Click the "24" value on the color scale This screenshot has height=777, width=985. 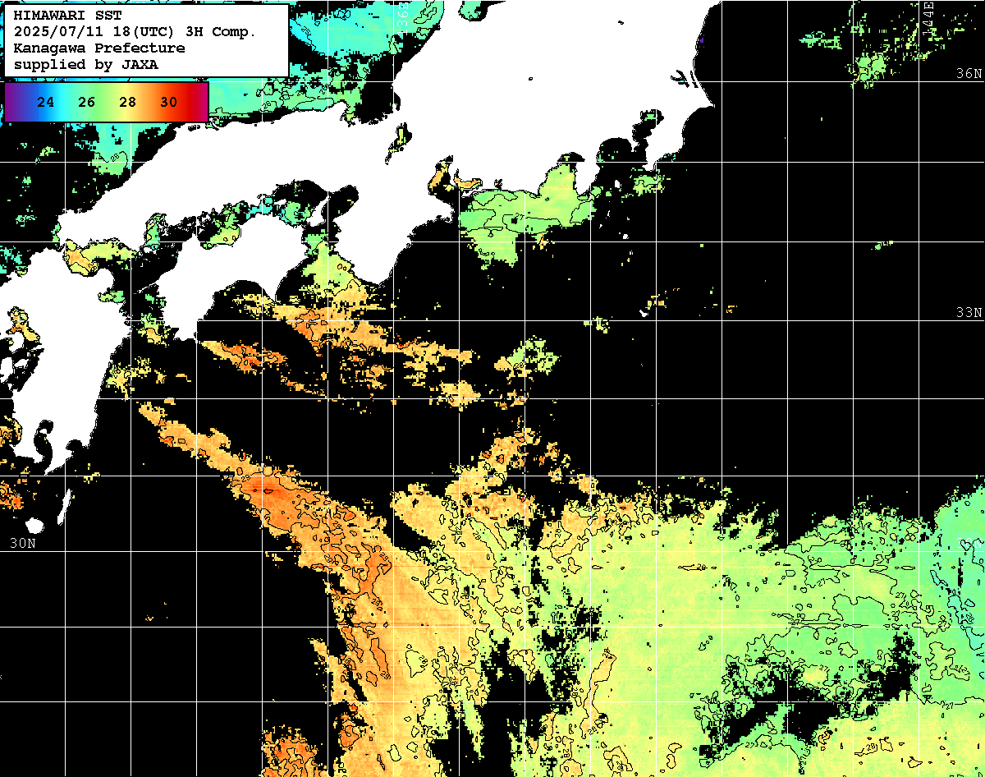coord(46,102)
